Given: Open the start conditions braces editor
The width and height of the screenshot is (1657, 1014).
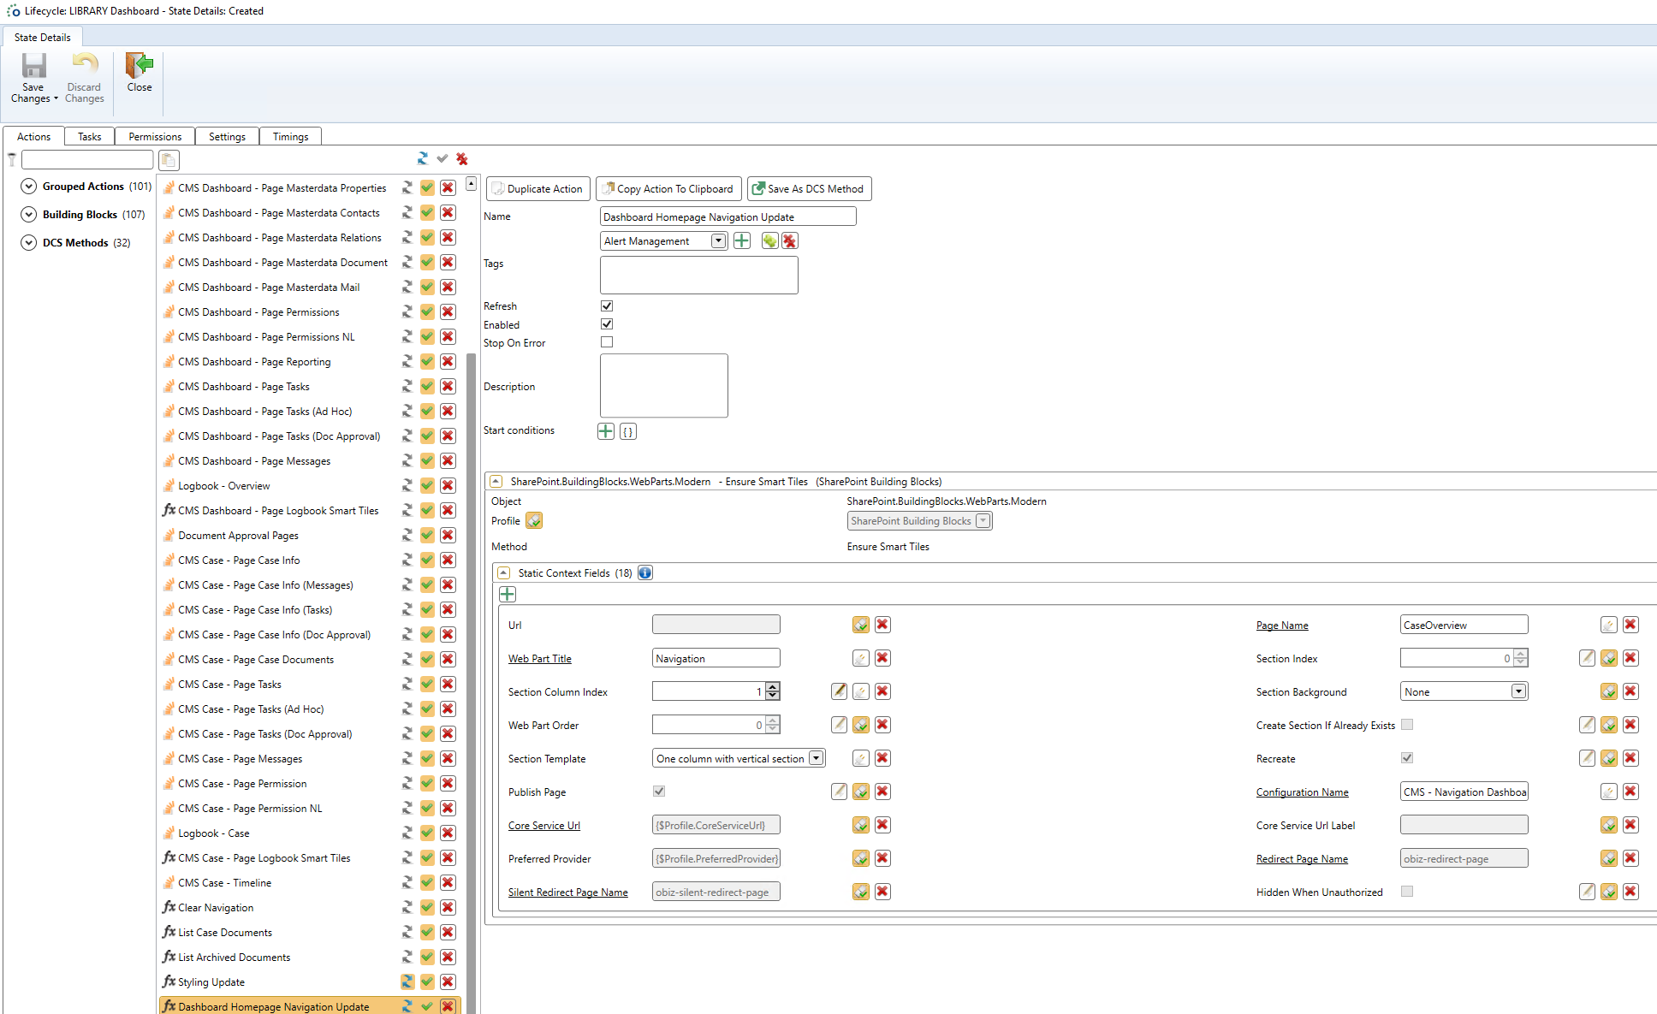Looking at the screenshot, I should coord(628,431).
